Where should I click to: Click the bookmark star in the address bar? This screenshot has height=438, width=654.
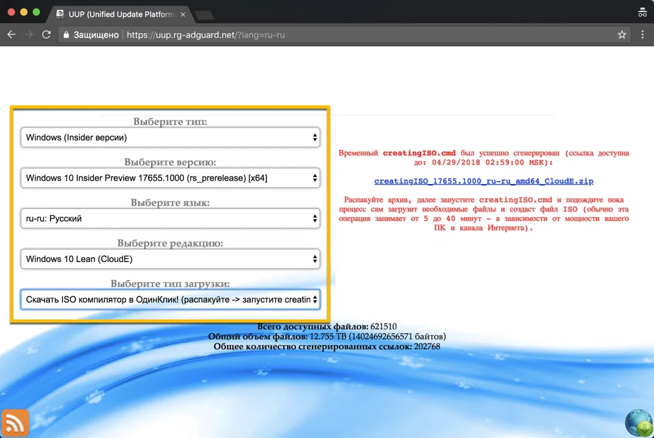click(622, 35)
